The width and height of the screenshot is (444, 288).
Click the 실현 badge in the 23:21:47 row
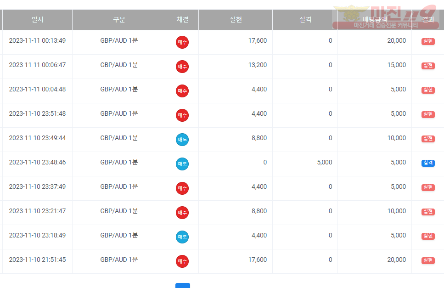point(428,212)
